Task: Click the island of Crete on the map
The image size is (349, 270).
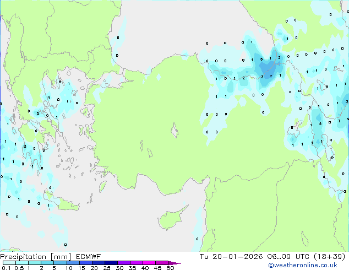Action: [x=62, y=202]
